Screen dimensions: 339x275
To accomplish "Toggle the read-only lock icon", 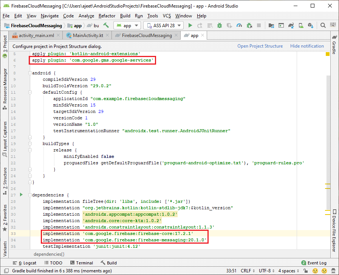I will [305, 271].
